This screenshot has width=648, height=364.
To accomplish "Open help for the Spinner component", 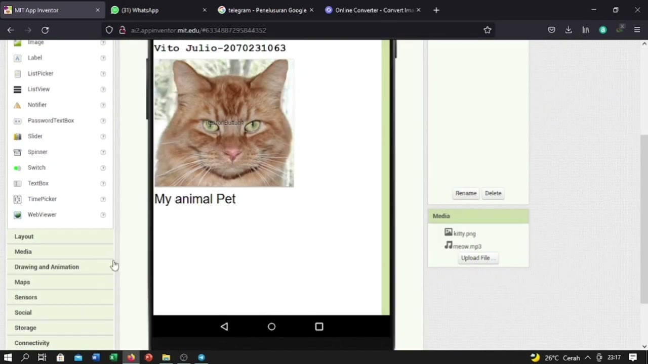I will pos(103,152).
